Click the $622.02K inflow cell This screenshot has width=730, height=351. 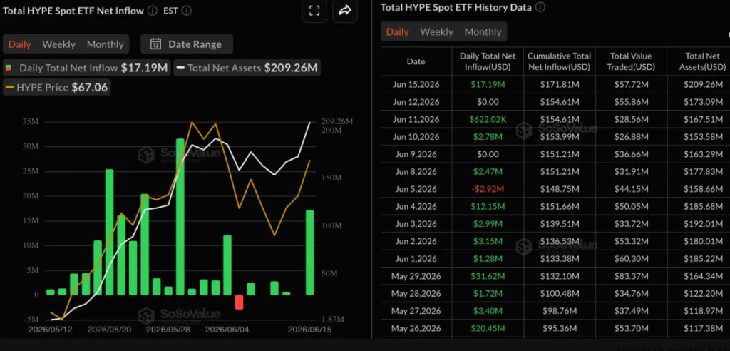coord(488,119)
